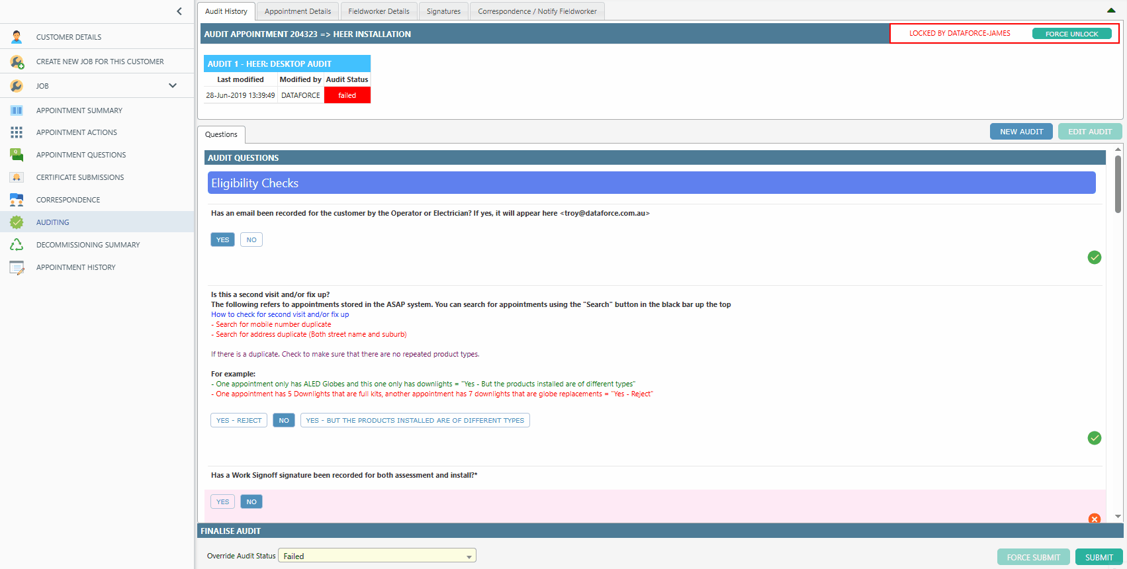Click the Decommissioning Summary recycle icon
The width and height of the screenshot is (1127, 569).
pyautogui.click(x=17, y=245)
